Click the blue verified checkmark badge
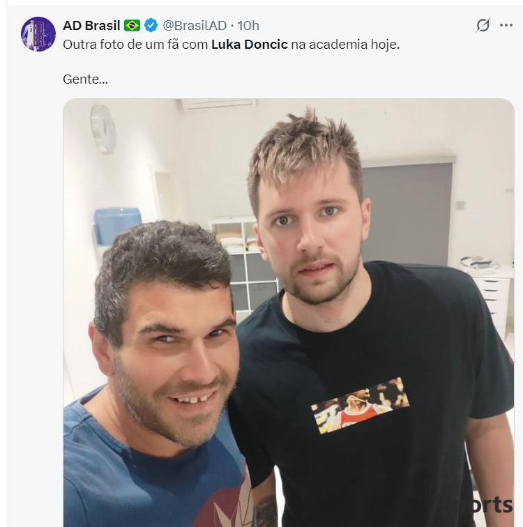 tap(151, 26)
